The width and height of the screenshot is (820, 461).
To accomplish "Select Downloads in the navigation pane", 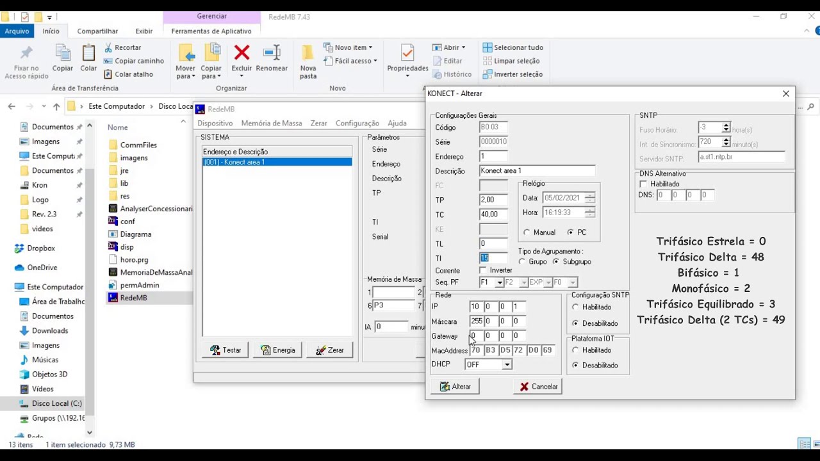I will click(x=44, y=330).
